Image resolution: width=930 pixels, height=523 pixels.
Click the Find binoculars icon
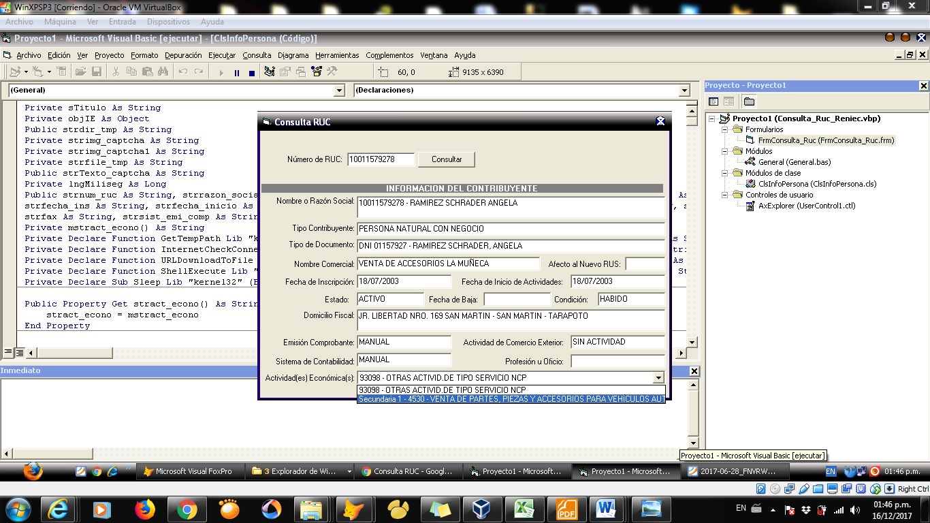tap(163, 72)
